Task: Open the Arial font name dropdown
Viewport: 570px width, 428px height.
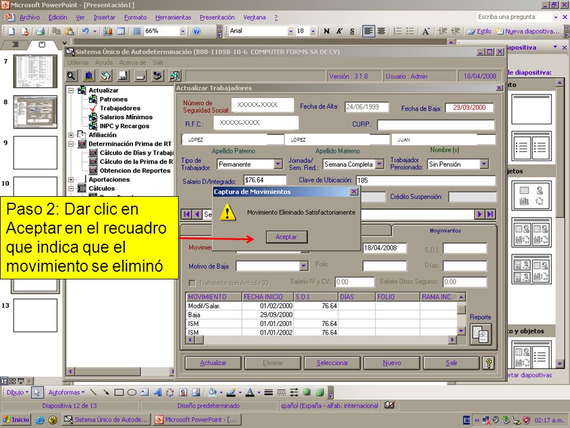Action: click(x=290, y=32)
